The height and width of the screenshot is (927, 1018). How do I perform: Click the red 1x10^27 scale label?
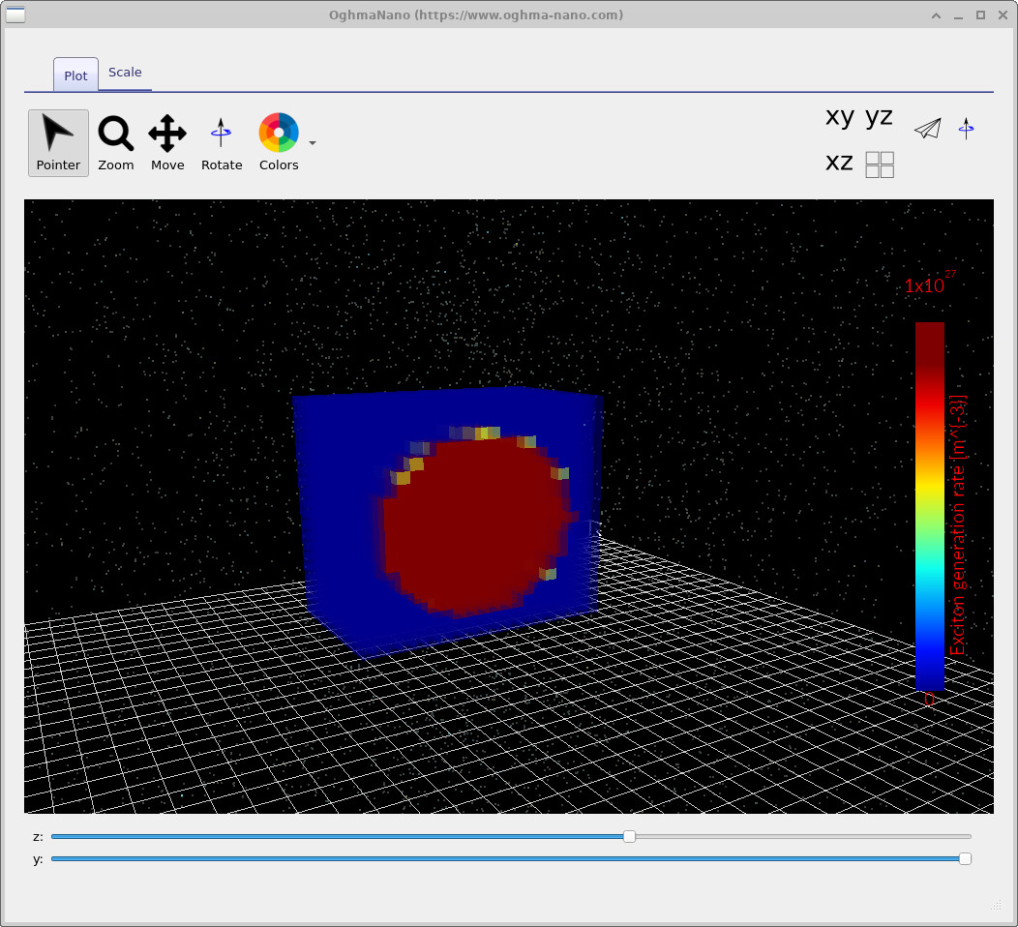click(926, 285)
